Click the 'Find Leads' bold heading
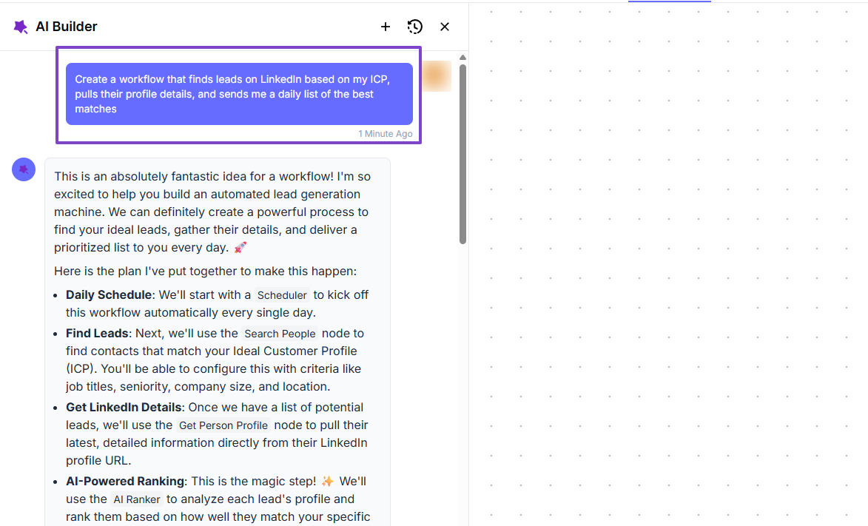Image resolution: width=868 pixels, height=526 pixels. (x=97, y=334)
